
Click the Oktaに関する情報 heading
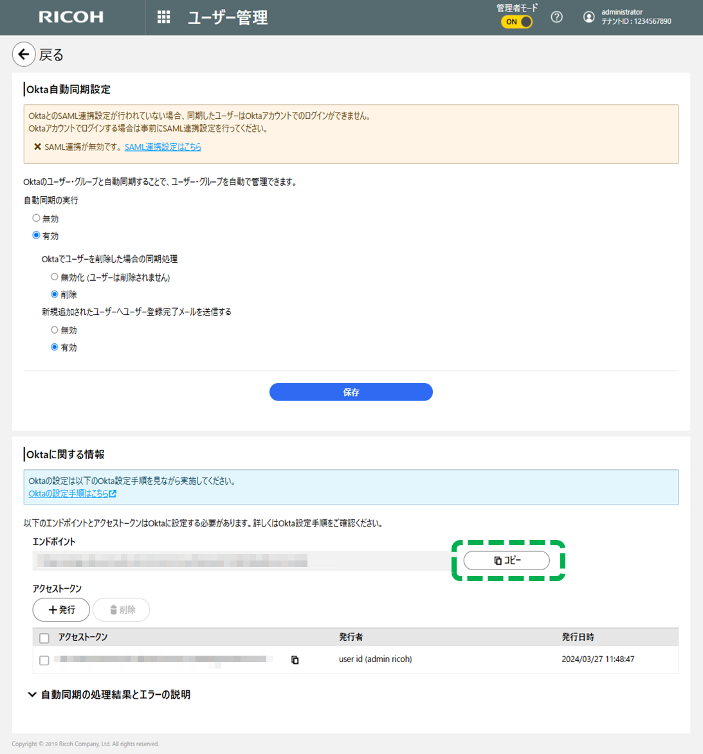tap(66, 454)
